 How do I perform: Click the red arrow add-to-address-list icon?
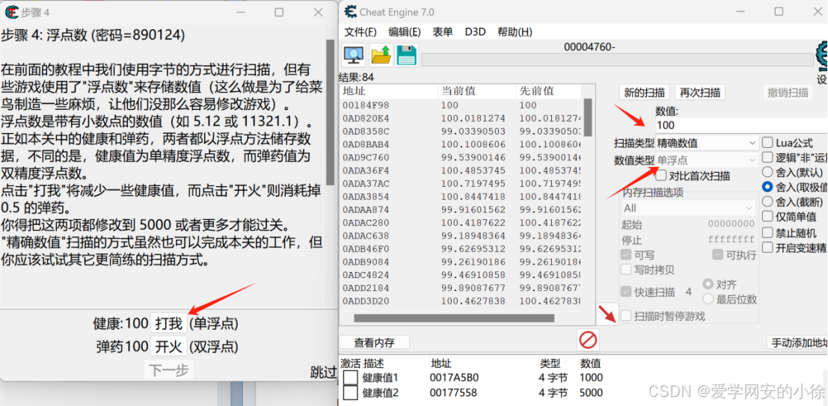tap(607, 314)
